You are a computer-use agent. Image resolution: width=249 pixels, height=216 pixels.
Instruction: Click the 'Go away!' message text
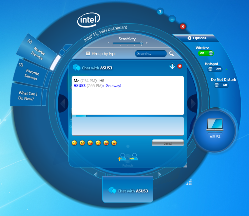113,86
